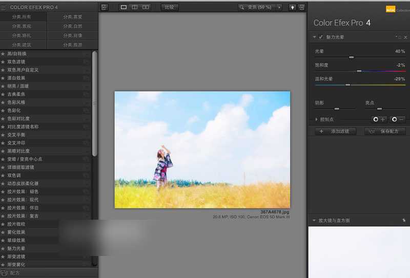This screenshot has width=410, height=278.
Task: Click the light bulb background color icon
Action: pyautogui.click(x=292, y=7)
